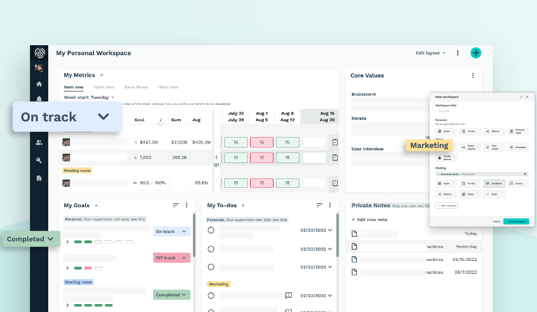
Task: Open the Week start: Tuesday dropdown
Action: [x=89, y=97]
